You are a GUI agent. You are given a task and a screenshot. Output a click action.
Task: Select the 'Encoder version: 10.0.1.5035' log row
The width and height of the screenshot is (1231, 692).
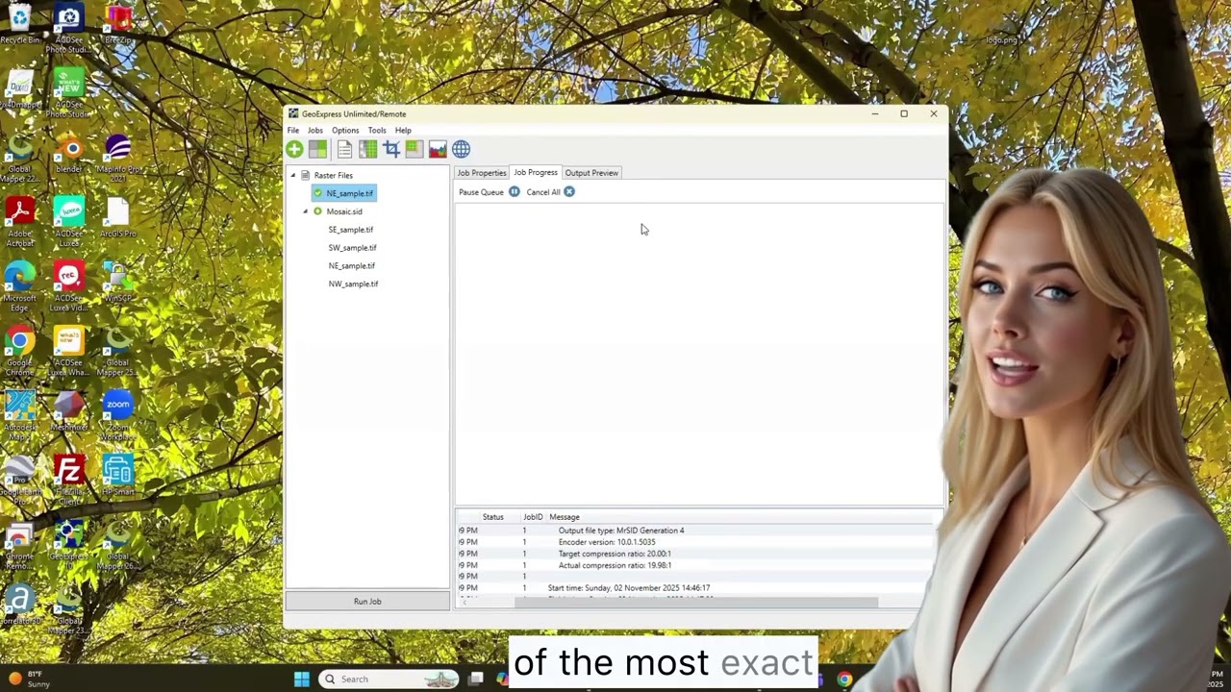click(x=696, y=542)
